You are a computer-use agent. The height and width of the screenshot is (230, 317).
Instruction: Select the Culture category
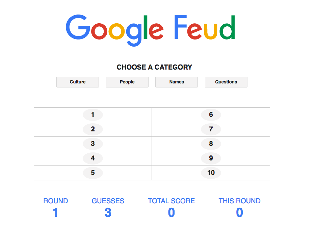pos(77,82)
